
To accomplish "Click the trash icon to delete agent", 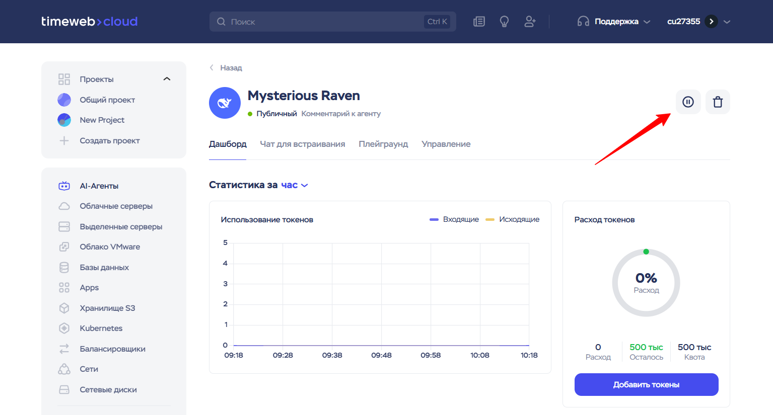I will pos(718,102).
